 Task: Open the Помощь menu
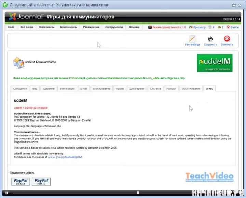click(134, 27)
